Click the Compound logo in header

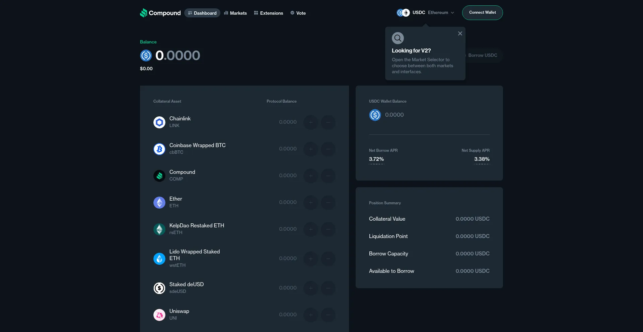[x=160, y=13]
